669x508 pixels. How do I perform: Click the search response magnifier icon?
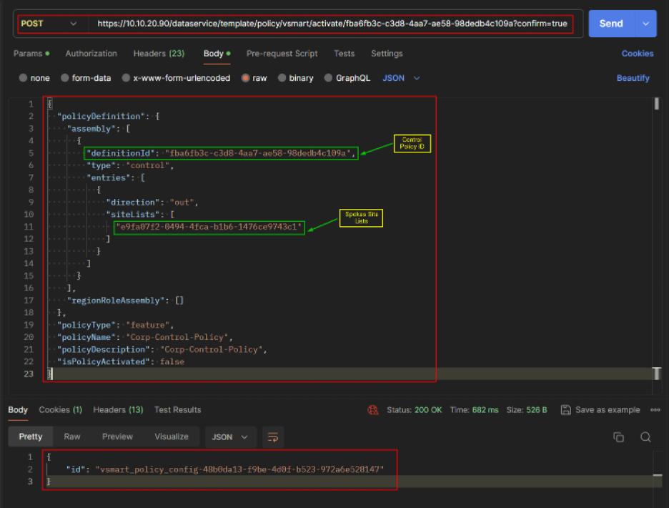645,437
